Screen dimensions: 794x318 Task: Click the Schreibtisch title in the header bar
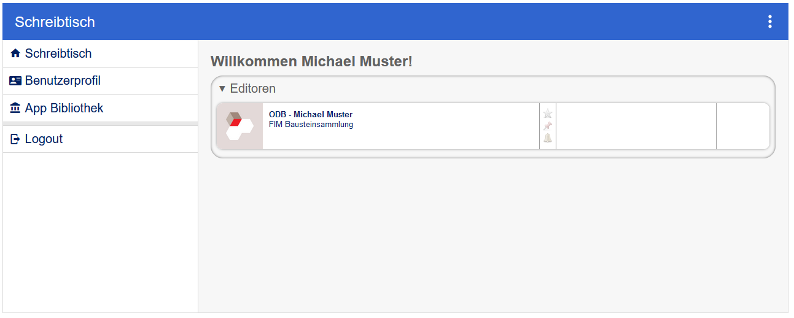click(x=55, y=22)
